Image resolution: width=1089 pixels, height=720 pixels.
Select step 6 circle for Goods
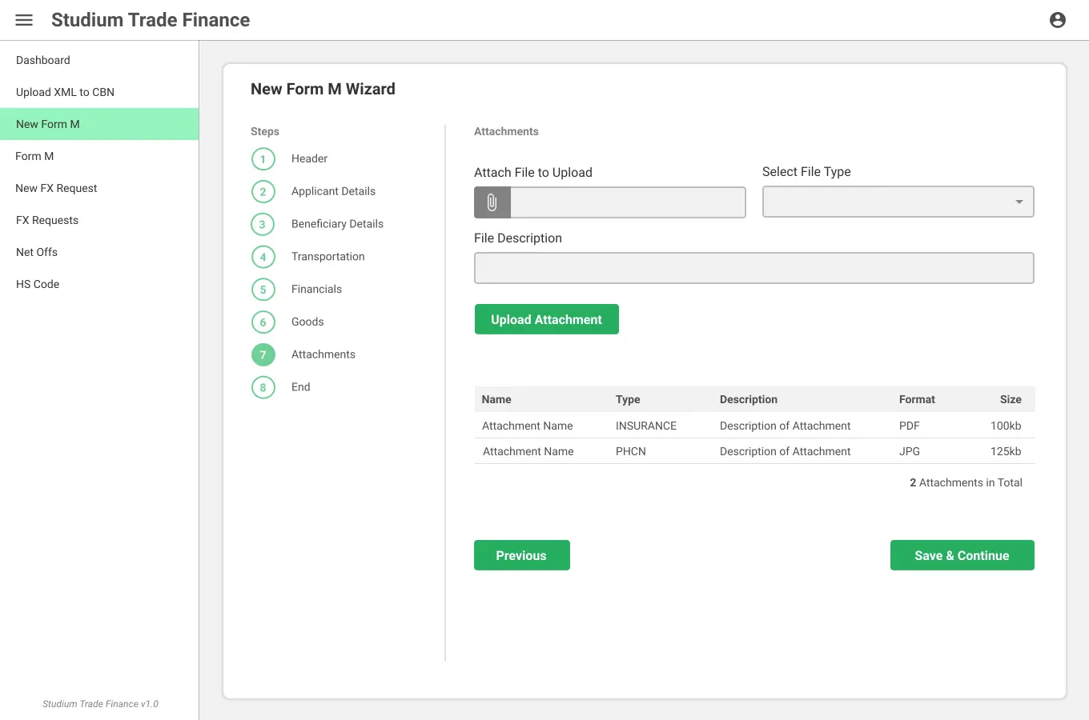point(263,322)
